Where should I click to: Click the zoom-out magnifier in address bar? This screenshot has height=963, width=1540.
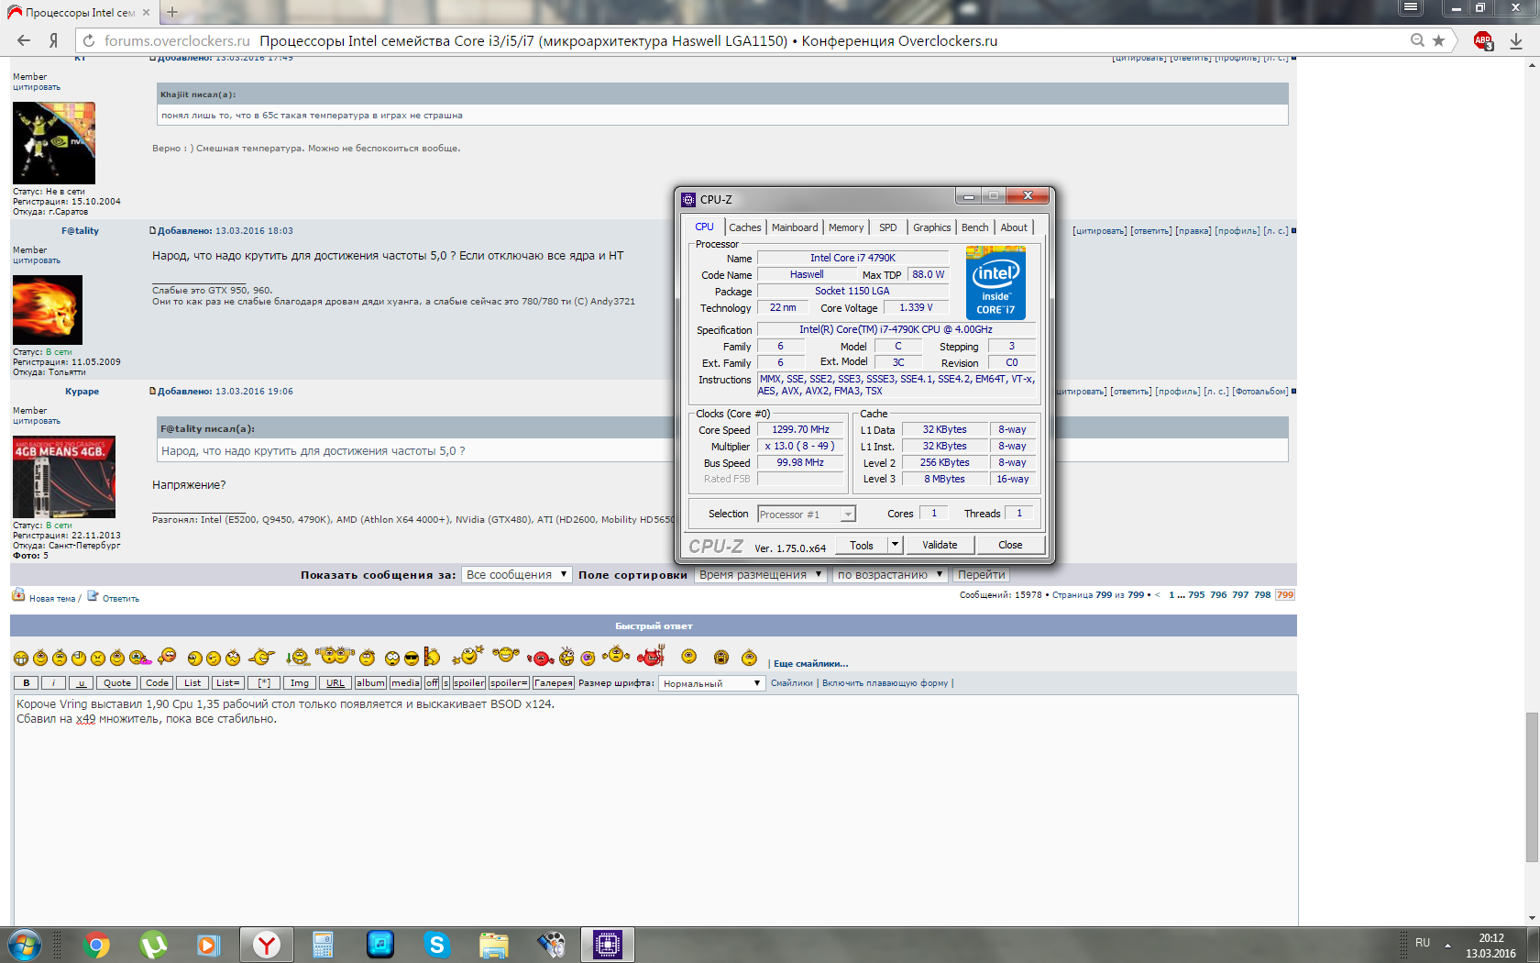(x=1417, y=40)
